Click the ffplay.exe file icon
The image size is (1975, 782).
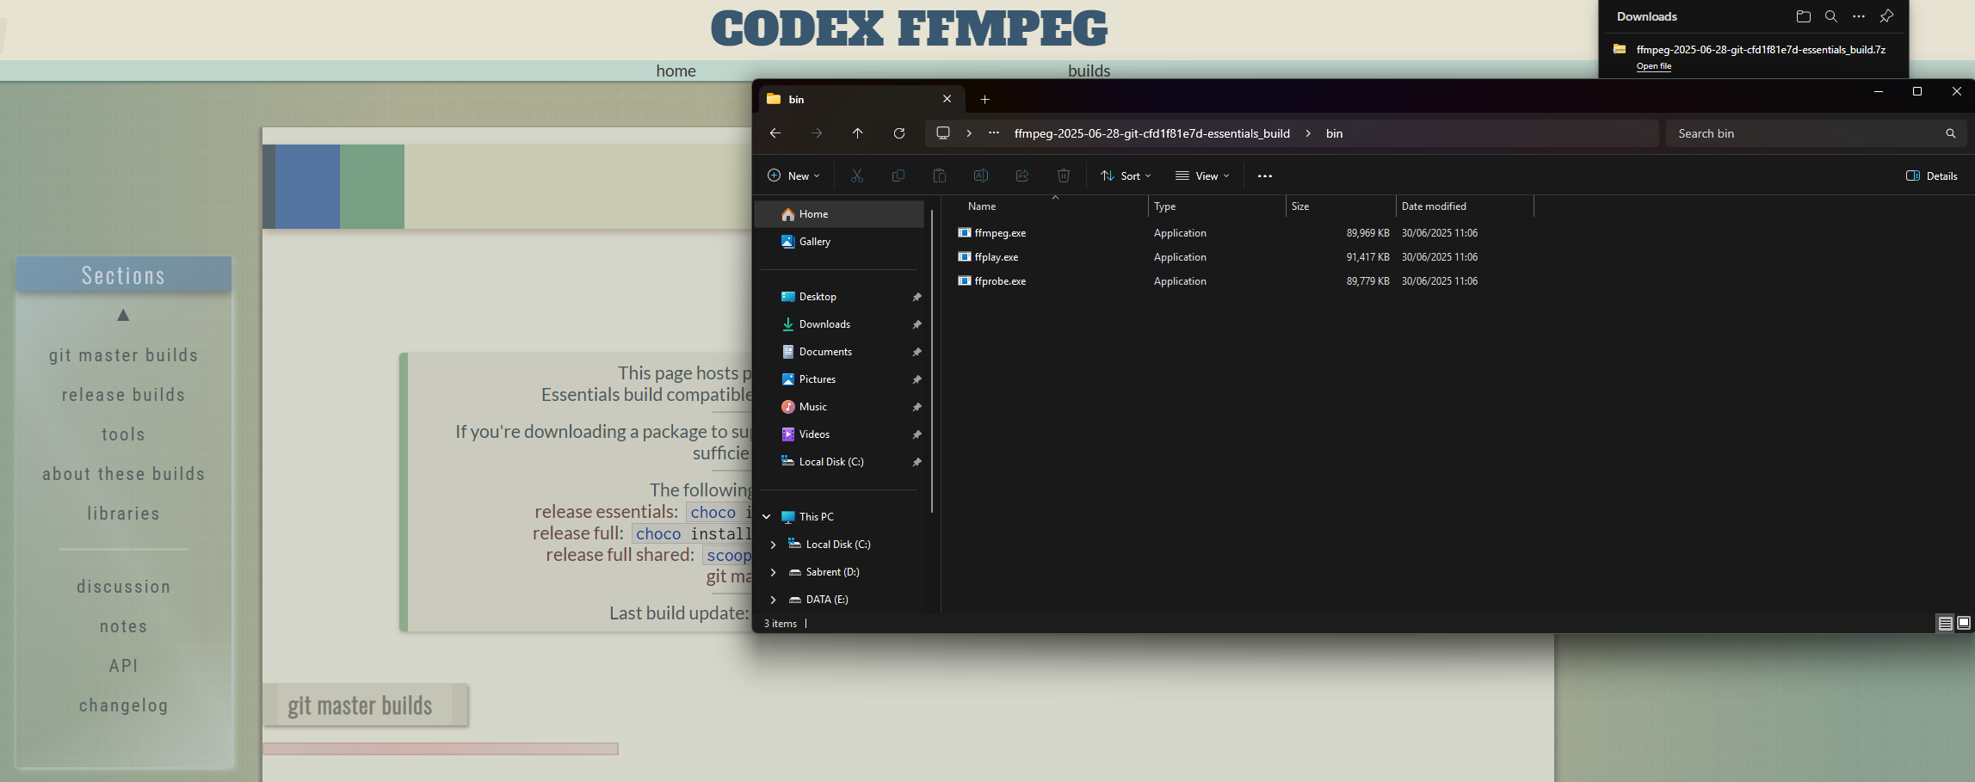[965, 257]
